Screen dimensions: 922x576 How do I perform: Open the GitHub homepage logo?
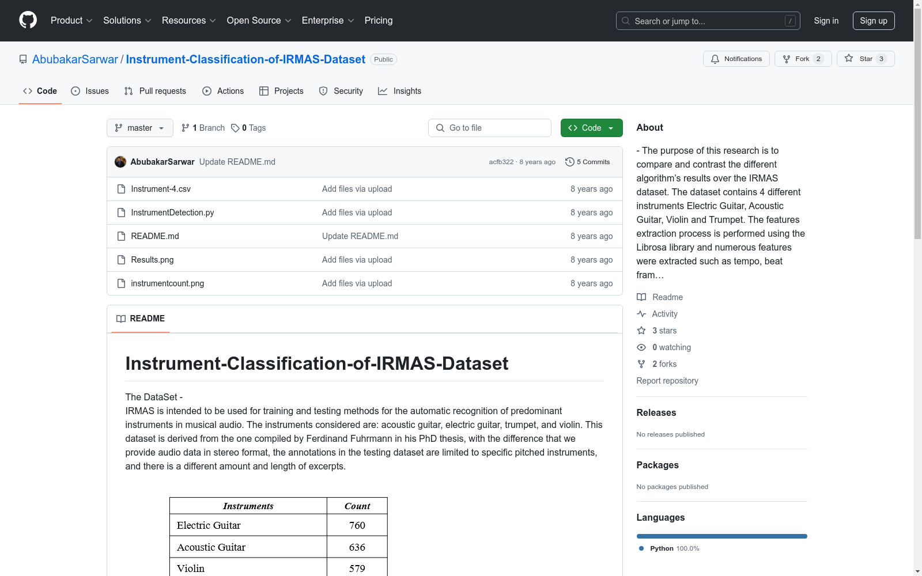[28, 20]
